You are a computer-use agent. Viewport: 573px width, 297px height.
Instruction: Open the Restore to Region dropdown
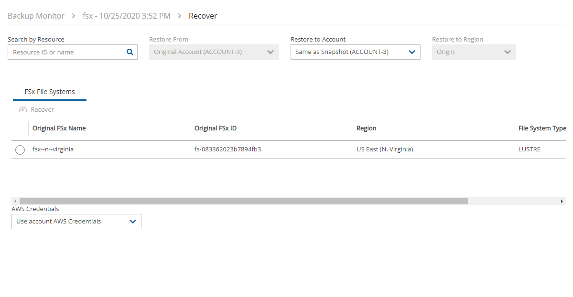(x=474, y=52)
